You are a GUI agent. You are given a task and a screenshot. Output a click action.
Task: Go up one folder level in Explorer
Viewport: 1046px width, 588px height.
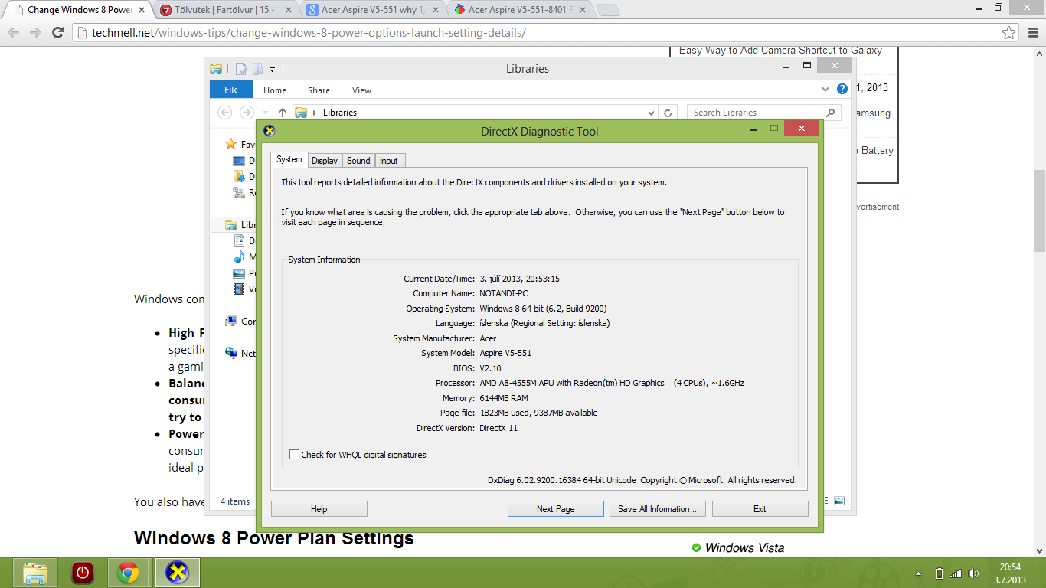pos(283,113)
